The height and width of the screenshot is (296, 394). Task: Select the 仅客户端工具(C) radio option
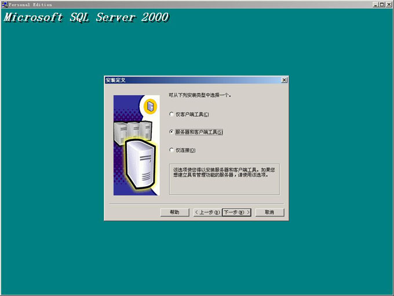tap(189, 114)
